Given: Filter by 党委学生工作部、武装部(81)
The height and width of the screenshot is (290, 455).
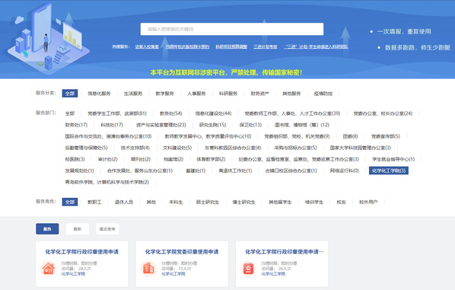Looking at the screenshot, I should click(117, 113).
